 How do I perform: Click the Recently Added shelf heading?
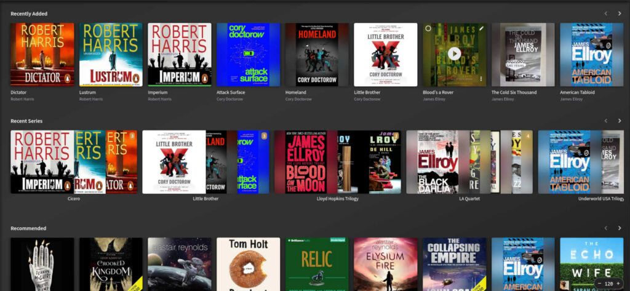(x=29, y=14)
